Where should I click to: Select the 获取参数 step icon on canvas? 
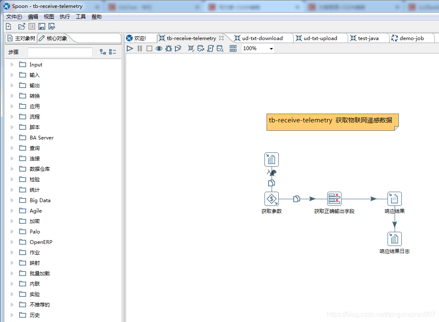(272, 199)
